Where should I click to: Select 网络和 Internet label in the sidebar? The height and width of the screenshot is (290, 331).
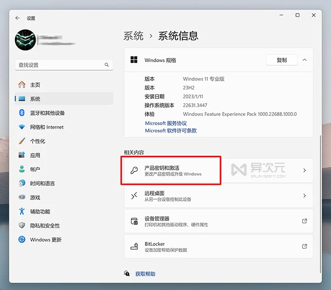pyautogui.click(x=47, y=127)
